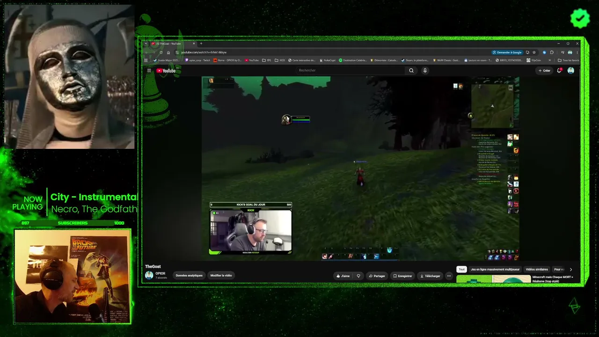Click the YouTube video player

(360, 168)
